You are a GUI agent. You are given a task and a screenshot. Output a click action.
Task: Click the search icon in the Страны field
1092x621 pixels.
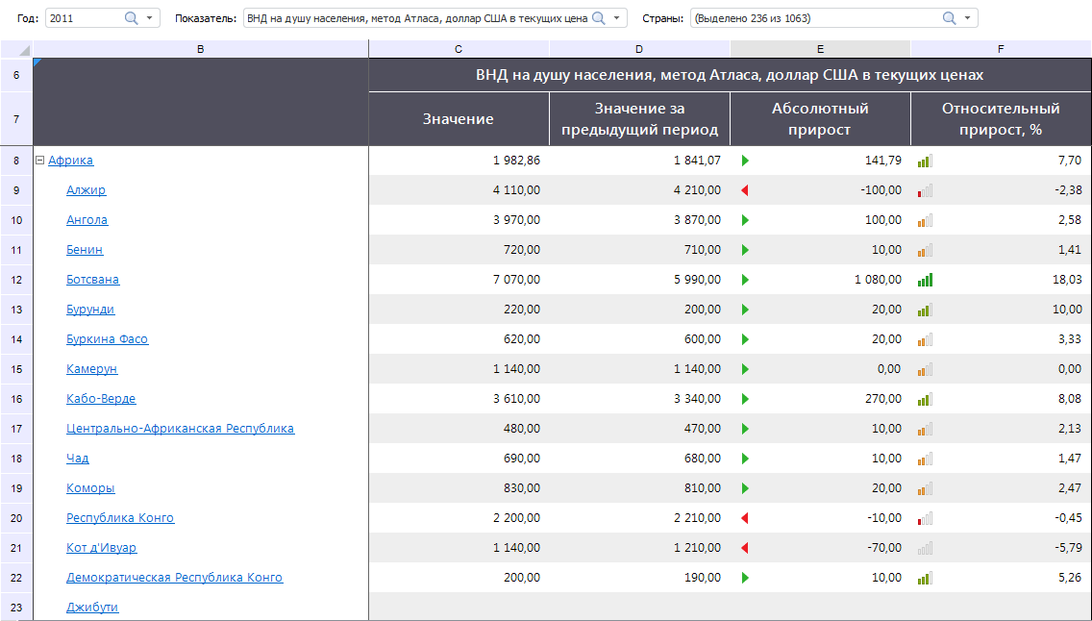pyautogui.click(x=949, y=18)
